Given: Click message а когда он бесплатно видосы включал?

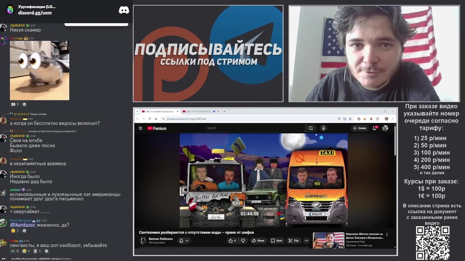Looking at the screenshot, I should point(54,123).
